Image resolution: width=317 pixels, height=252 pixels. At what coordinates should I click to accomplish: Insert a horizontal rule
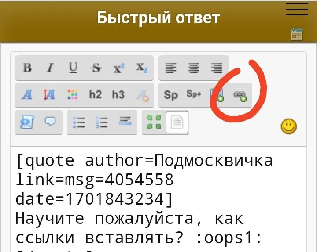[125, 121]
